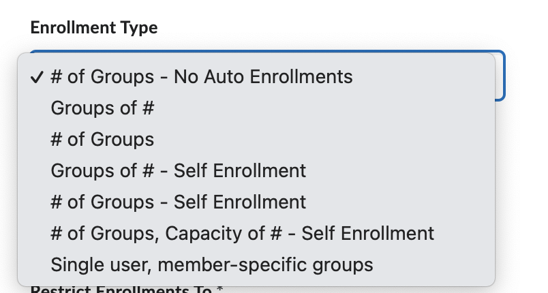Pick "Single user, member-specific groups" option
548x293 pixels.
211,264
